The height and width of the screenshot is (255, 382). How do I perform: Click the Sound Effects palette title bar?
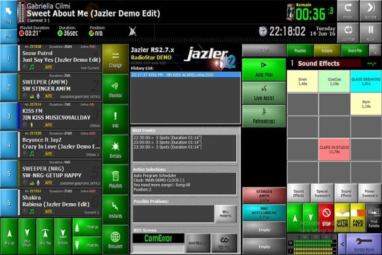pyautogui.click(x=329, y=64)
